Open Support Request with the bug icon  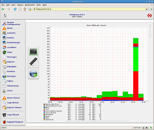tap(15, 122)
